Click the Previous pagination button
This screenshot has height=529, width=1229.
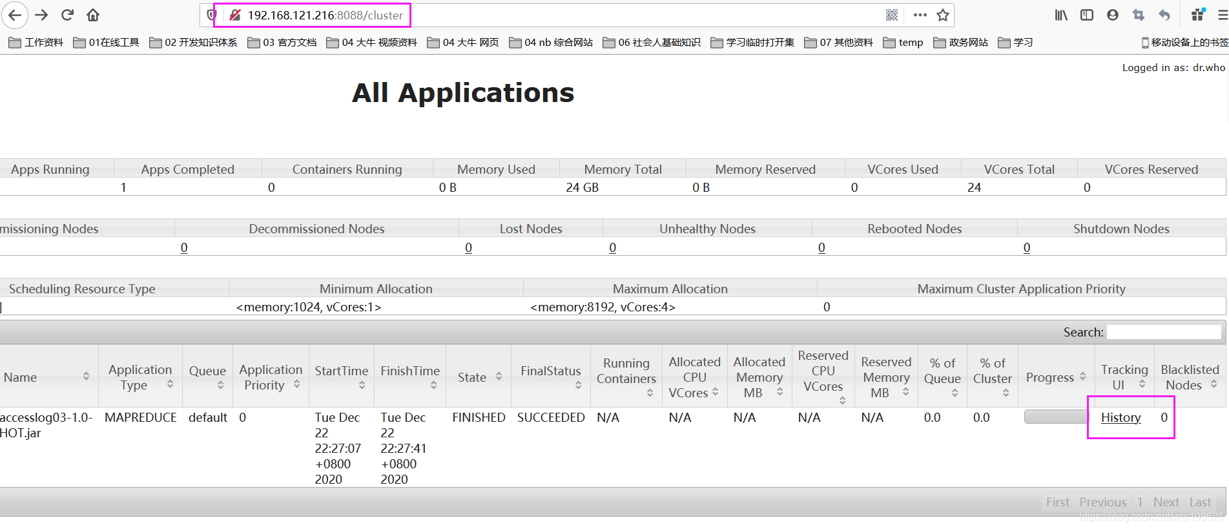(1102, 502)
